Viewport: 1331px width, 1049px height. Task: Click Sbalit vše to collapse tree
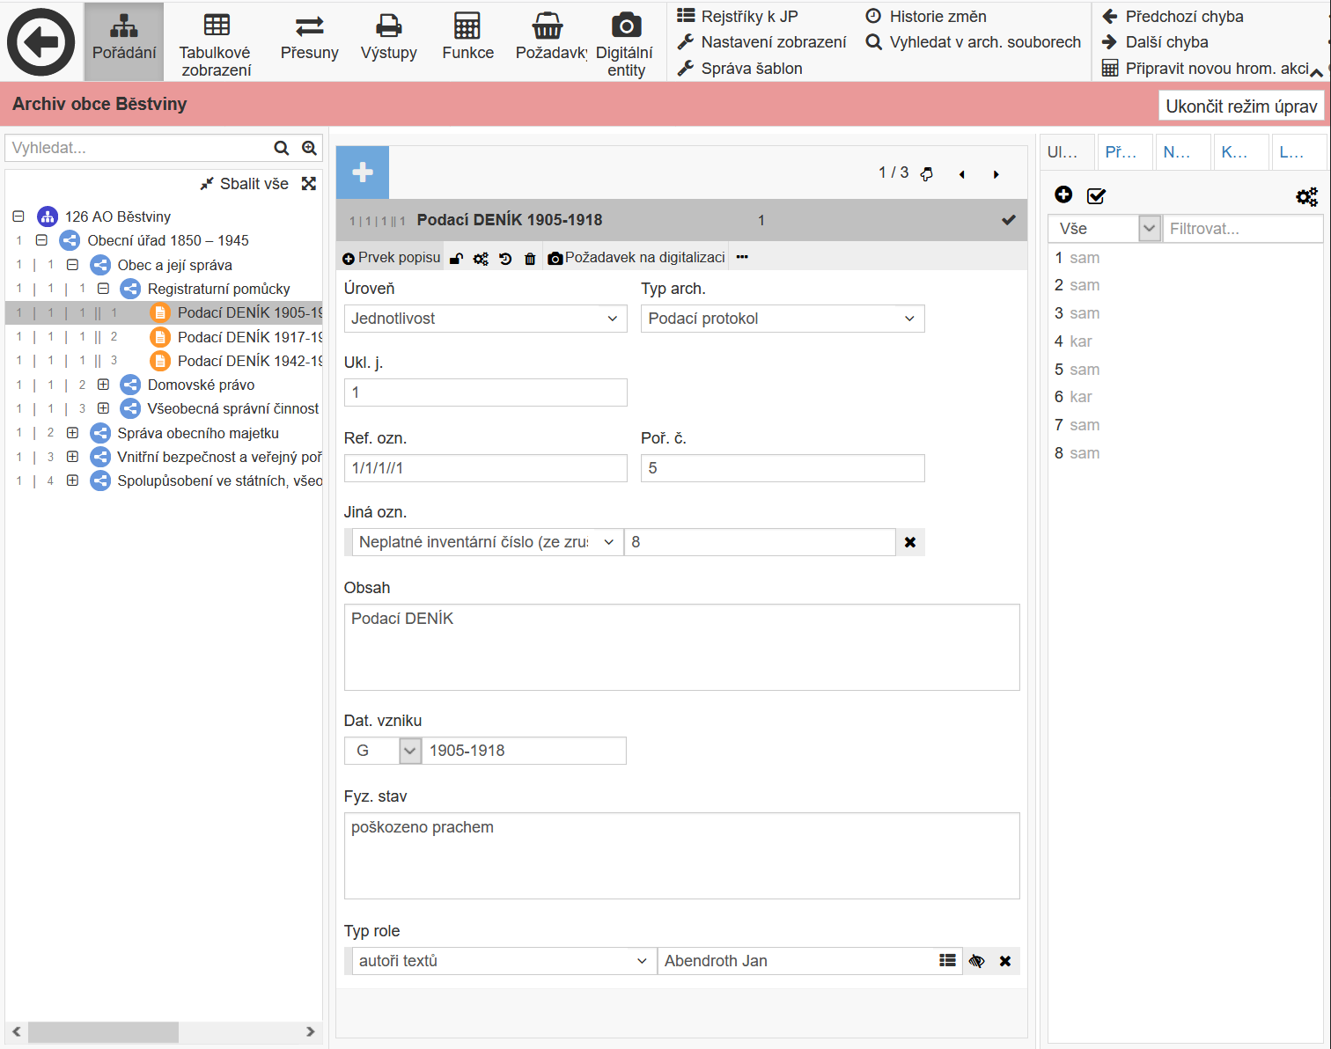[245, 184]
